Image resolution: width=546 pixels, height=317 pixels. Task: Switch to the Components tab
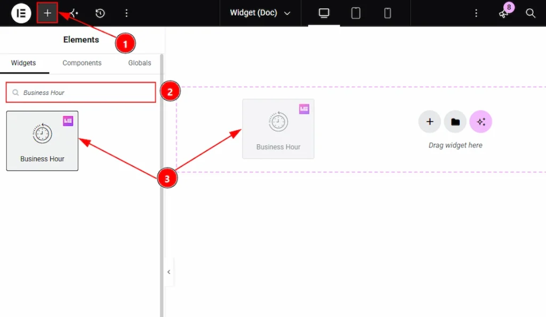pyautogui.click(x=82, y=63)
